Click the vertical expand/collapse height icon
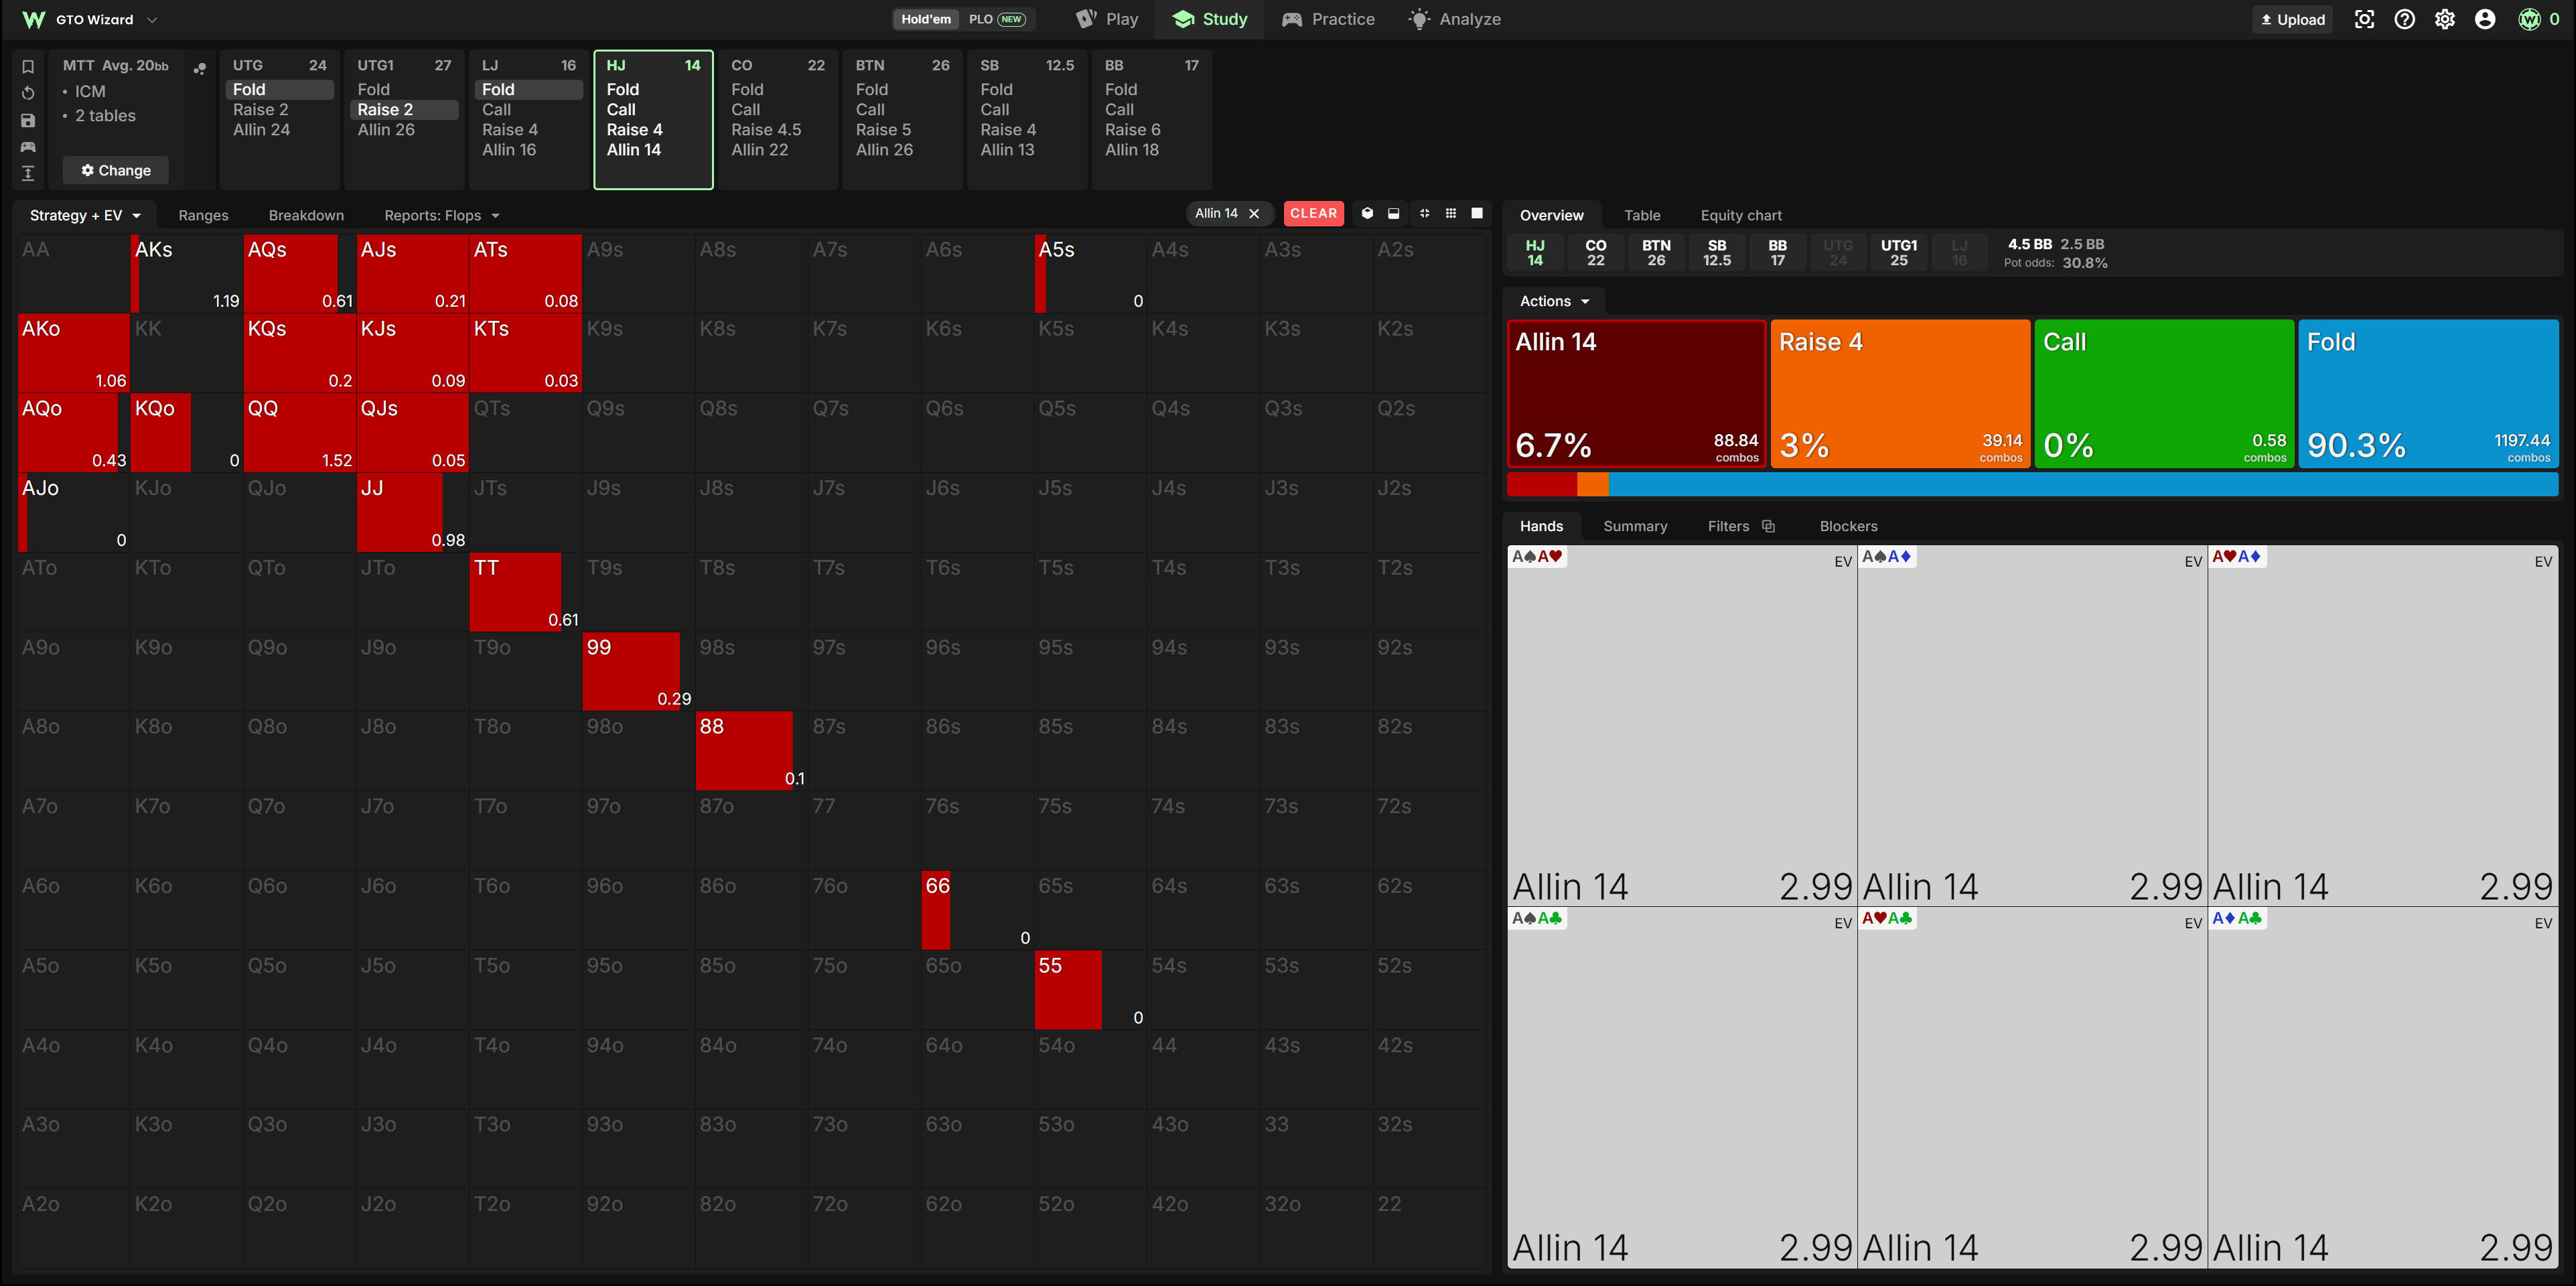The image size is (2576, 1286). pyautogui.click(x=28, y=173)
